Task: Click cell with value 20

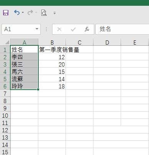Action: (x=52, y=64)
